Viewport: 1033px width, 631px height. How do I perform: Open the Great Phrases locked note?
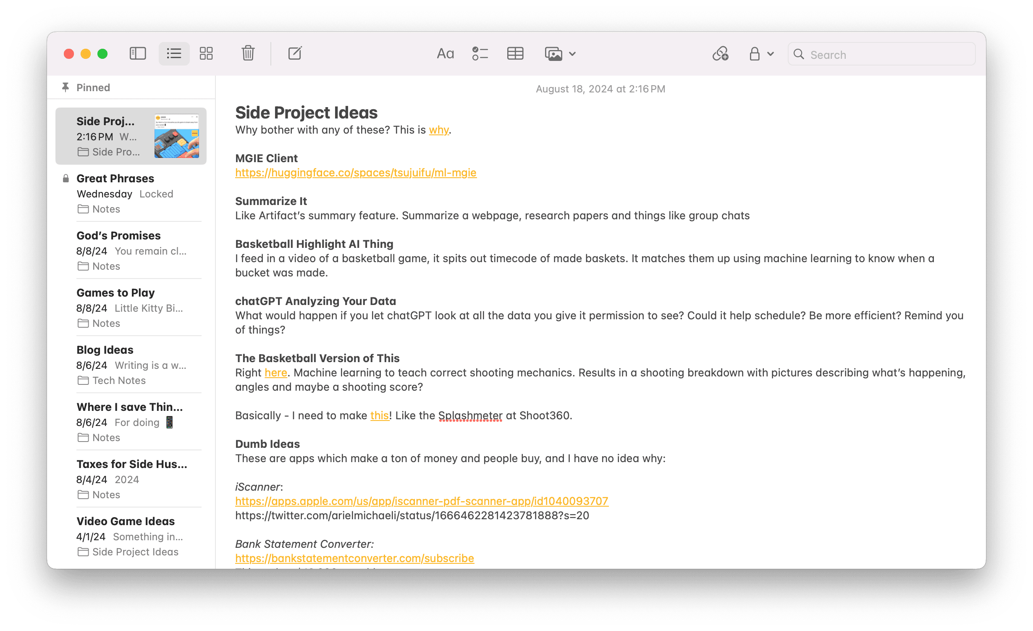pos(131,193)
